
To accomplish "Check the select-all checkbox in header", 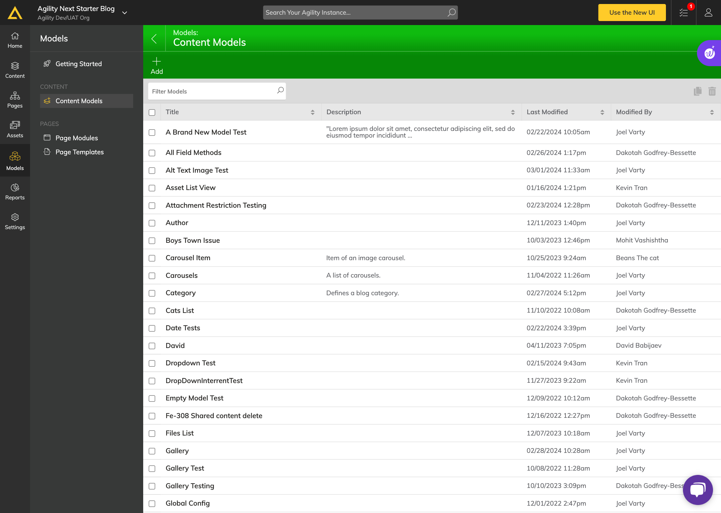I will pos(152,112).
